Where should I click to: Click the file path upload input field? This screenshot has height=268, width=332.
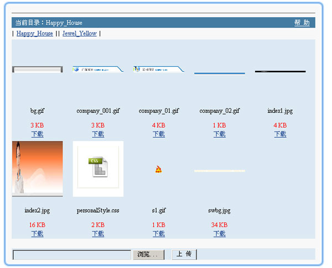72,255
